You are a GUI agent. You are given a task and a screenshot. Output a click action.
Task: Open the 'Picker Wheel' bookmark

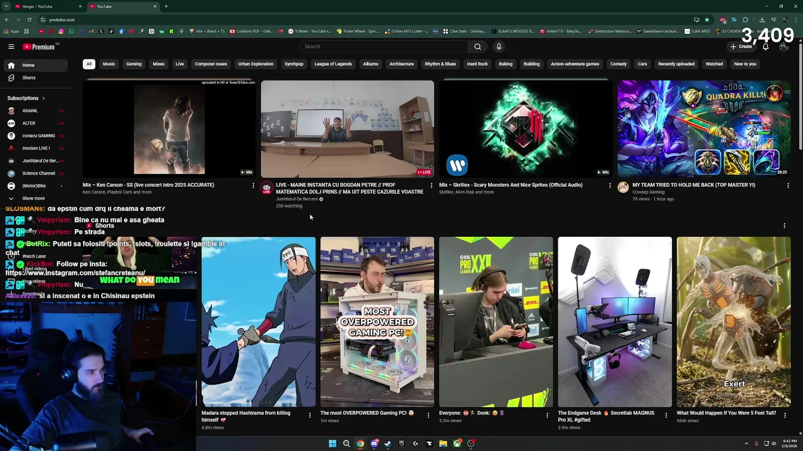358,31
